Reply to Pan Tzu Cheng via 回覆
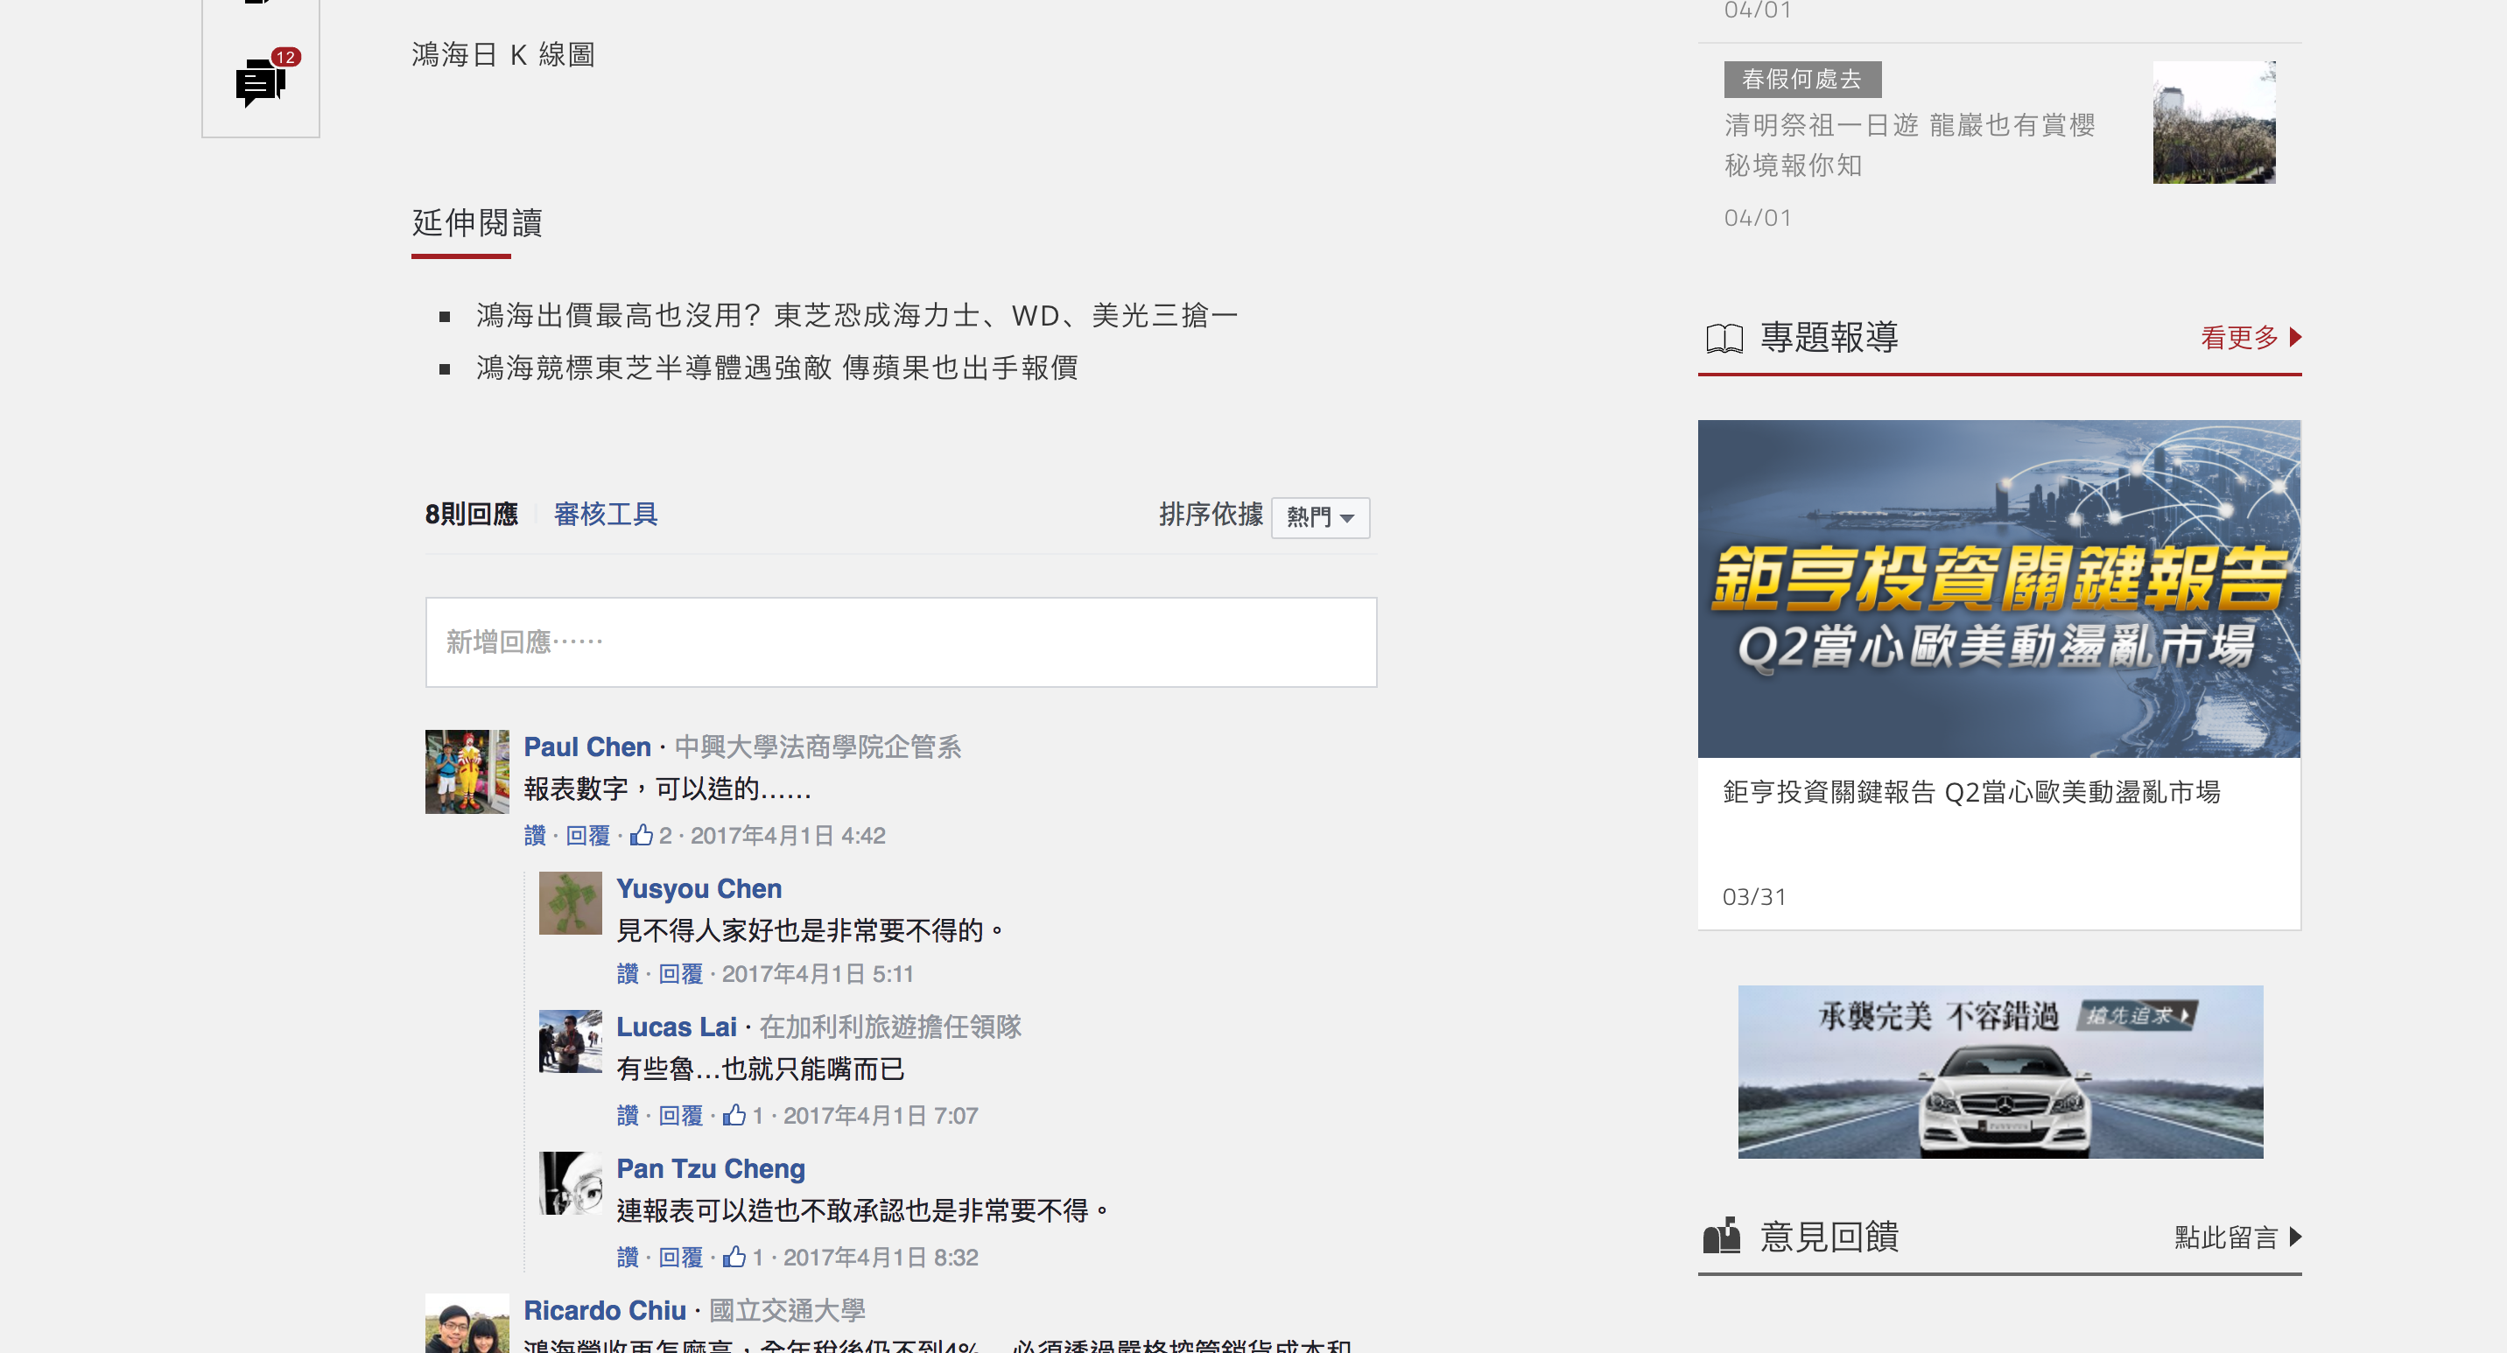2507x1353 pixels. pyautogui.click(x=680, y=1258)
